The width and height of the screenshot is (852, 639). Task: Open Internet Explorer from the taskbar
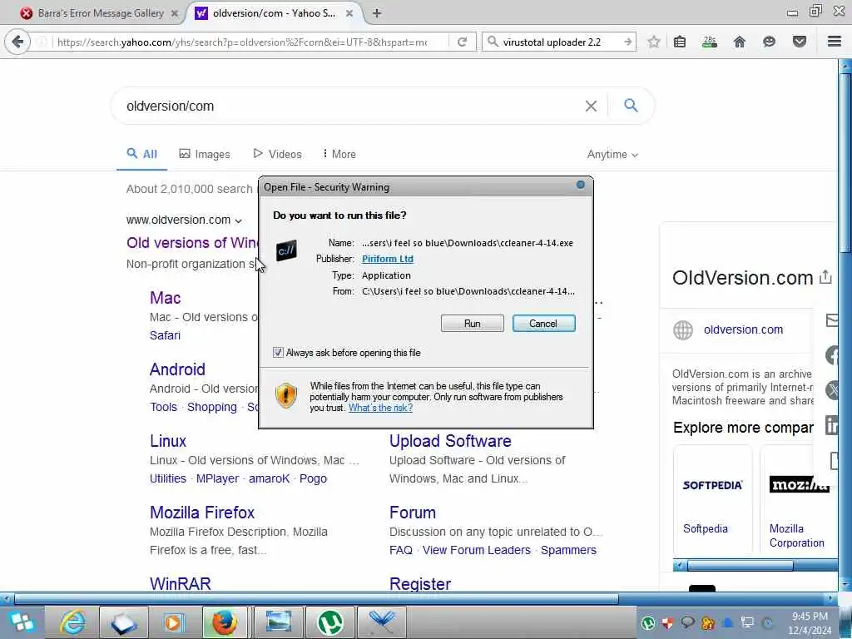[x=73, y=622]
